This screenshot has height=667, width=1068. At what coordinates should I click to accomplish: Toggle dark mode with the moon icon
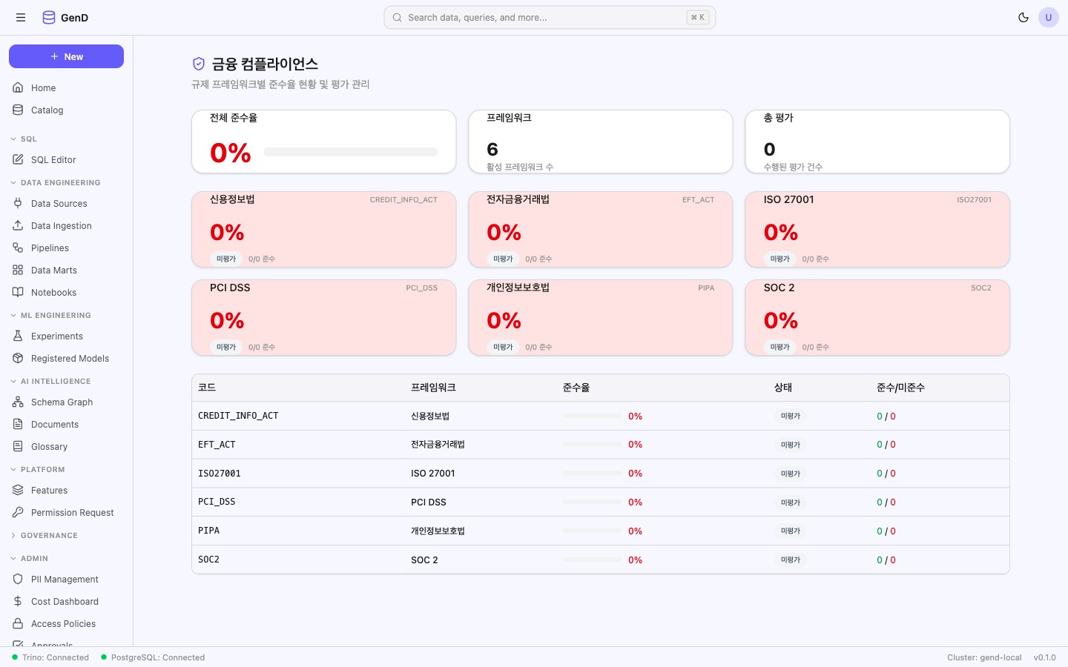tap(1023, 18)
